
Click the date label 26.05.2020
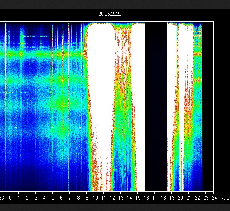tap(110, 14)
